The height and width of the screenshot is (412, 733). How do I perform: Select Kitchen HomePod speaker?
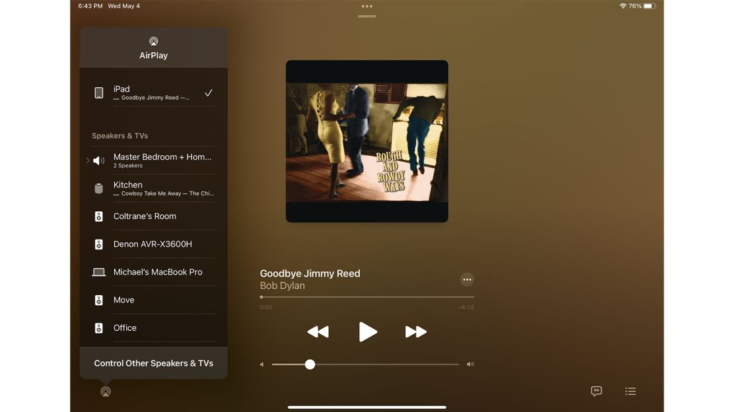pyautogui.click(x=153, y=188)
